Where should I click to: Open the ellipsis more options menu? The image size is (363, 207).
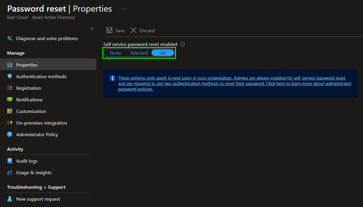coord(123,9)
